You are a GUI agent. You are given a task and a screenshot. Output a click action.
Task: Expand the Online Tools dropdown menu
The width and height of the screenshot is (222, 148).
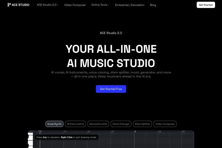pyautogui.click(x=100, y=5)
